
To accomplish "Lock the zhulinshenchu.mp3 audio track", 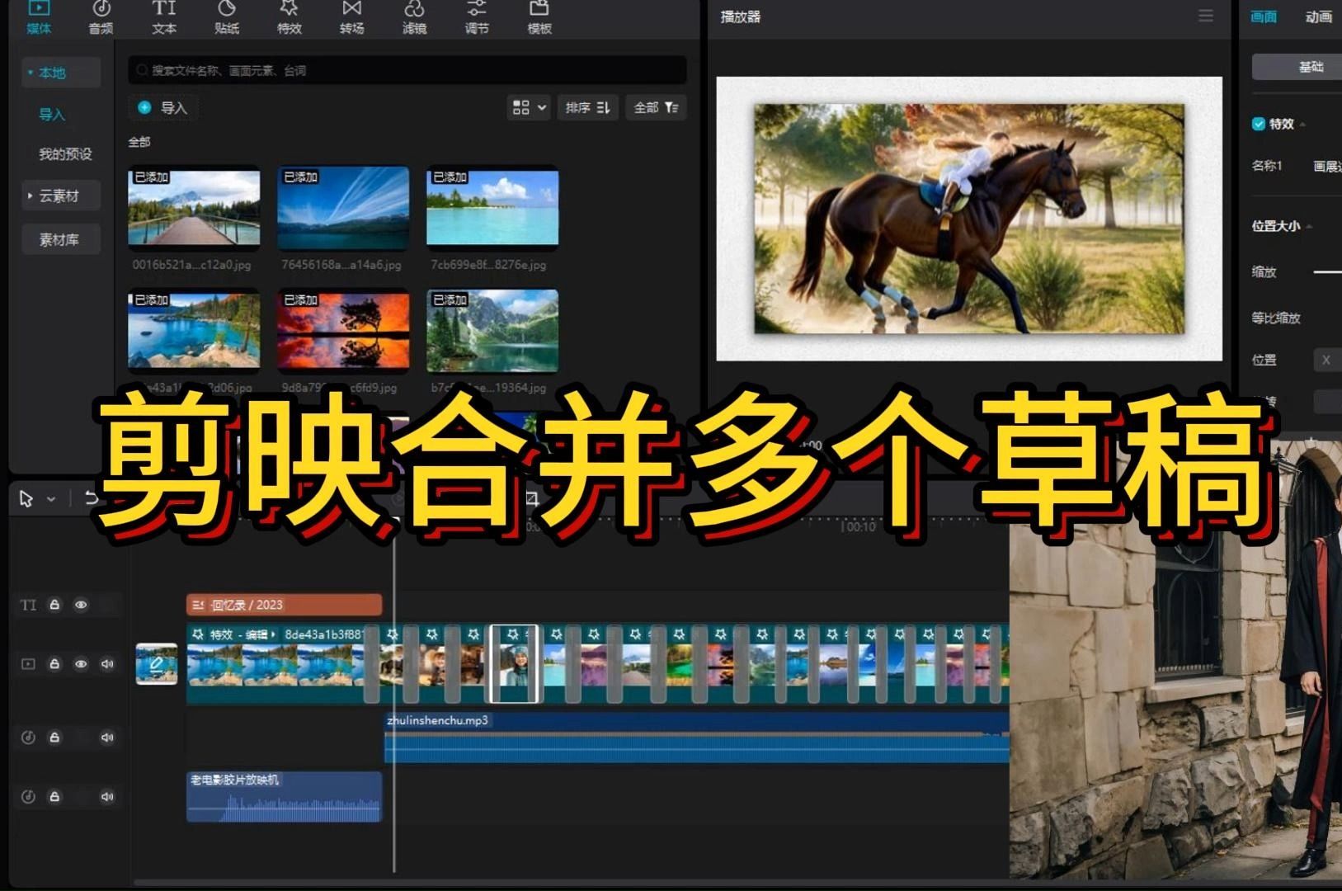I will [x=54, y=738].
